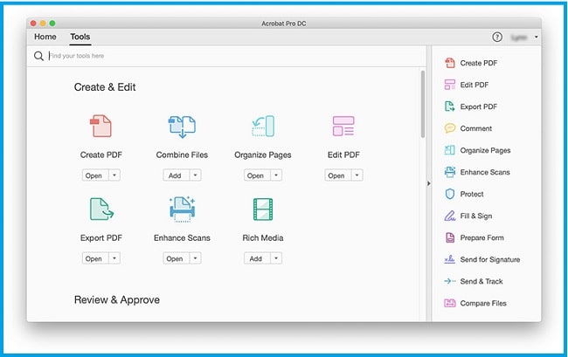Click the Edit PDF icon in right sidebar
Viewport: 568px width, 357px height.
click(x=449, y=85)
